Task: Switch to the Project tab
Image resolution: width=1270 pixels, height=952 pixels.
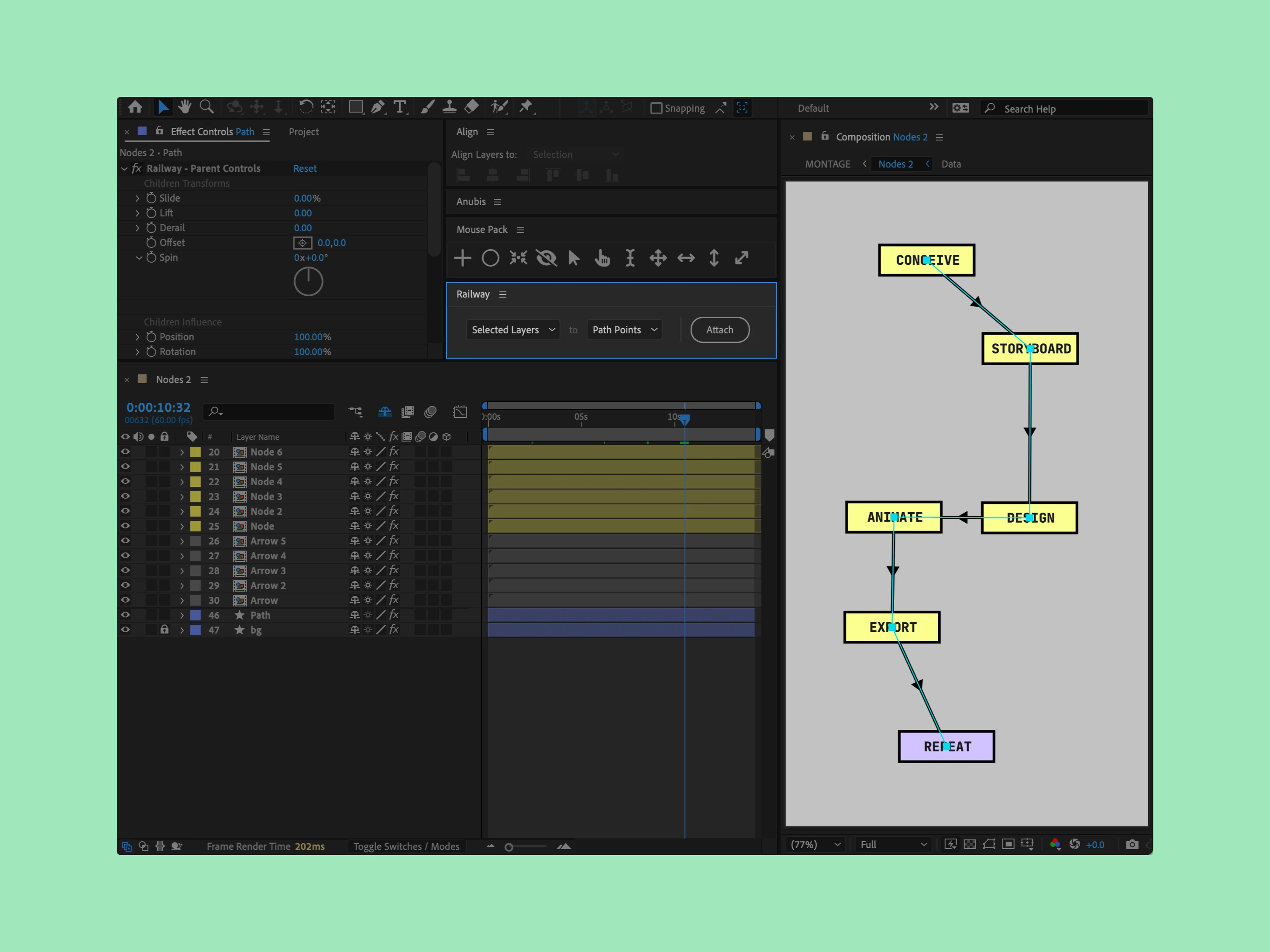Action: click(x=304, y=131)
